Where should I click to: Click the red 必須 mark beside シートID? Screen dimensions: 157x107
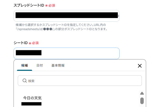coord(35,43)
